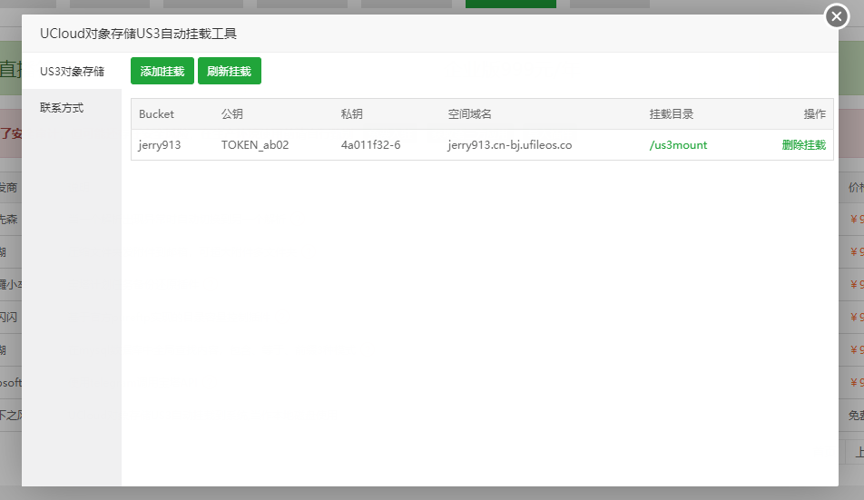The width and height of the screenshot is (864, 500).
Task: Click the 空间域名 column header
Action: coord(469,114)
